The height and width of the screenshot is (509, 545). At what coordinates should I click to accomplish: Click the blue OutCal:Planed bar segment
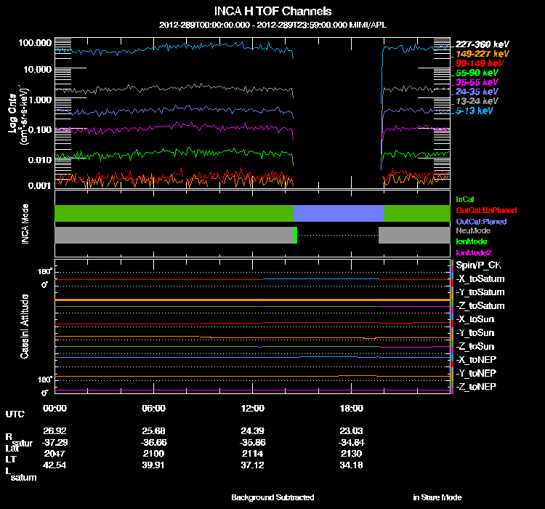[338, 213]
